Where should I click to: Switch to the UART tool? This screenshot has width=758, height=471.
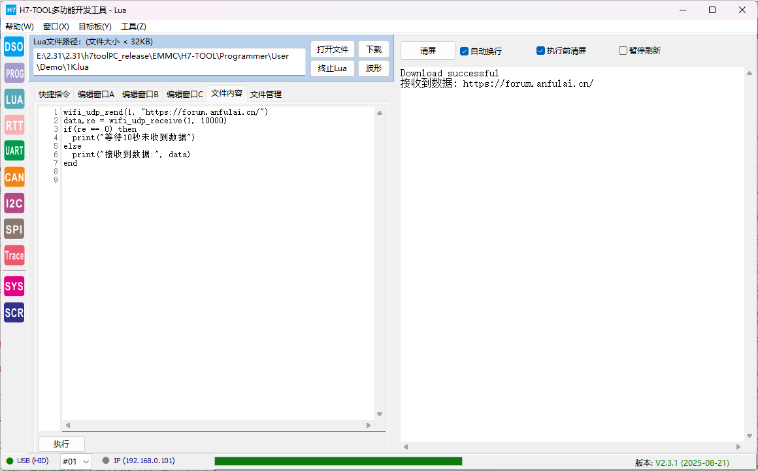coord(14,151)
